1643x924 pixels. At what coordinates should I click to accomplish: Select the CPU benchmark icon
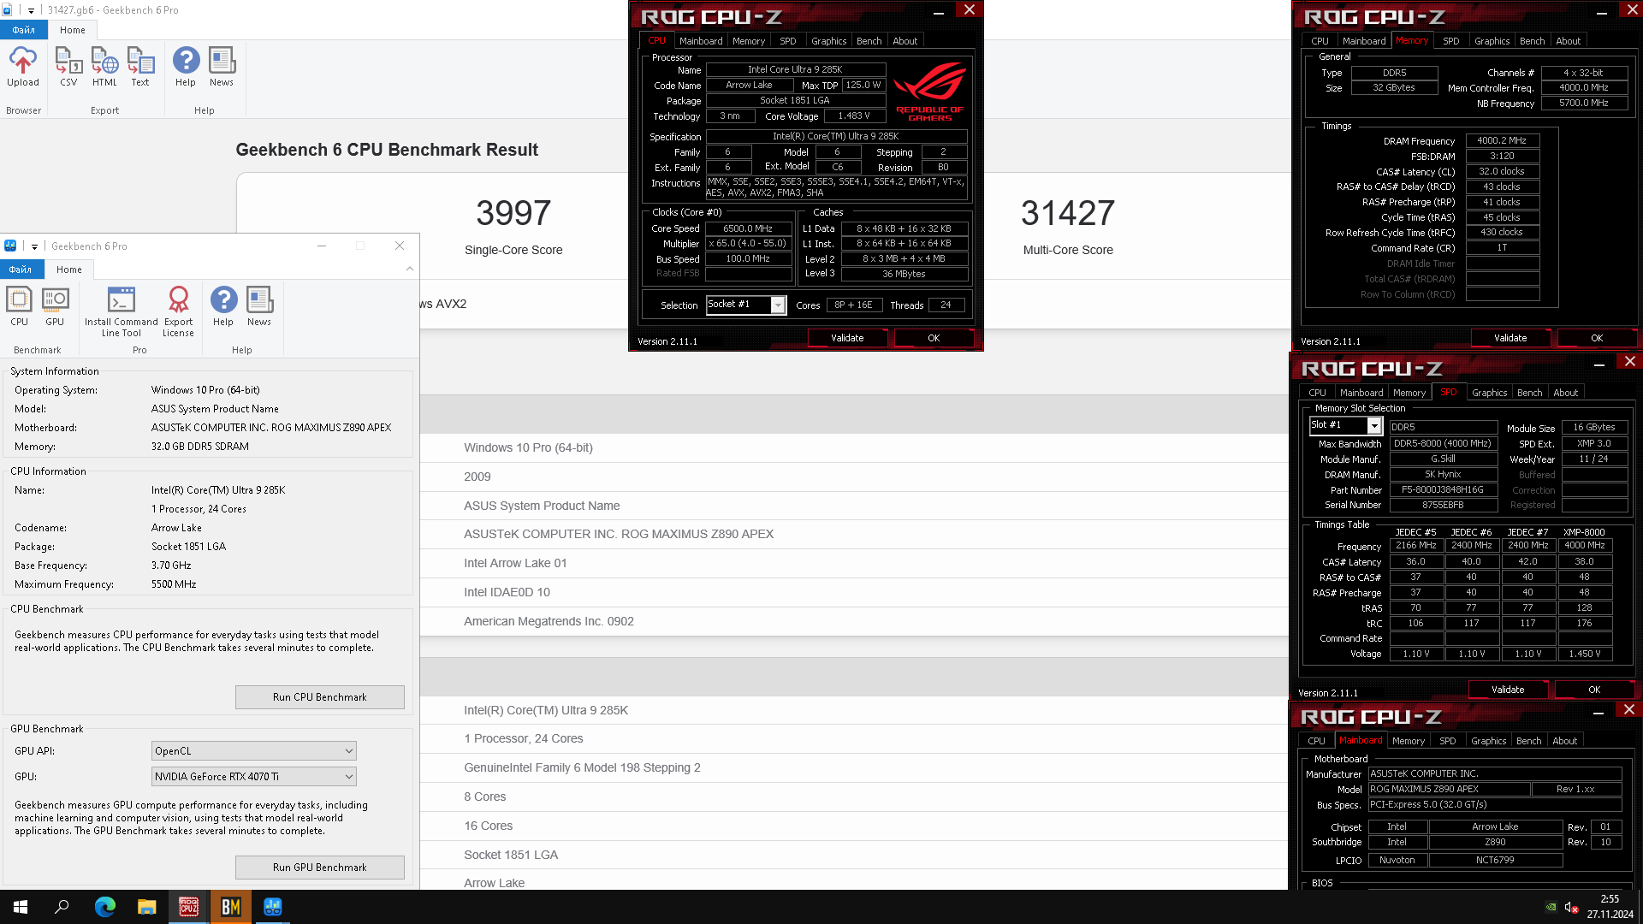(x=19, y=306)
